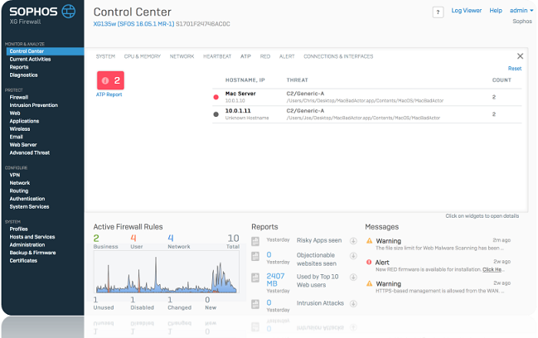The height and width of the screenshot is (338, 538).
Task: Download the Top 10 Web users report
Action: pos(353,277)
